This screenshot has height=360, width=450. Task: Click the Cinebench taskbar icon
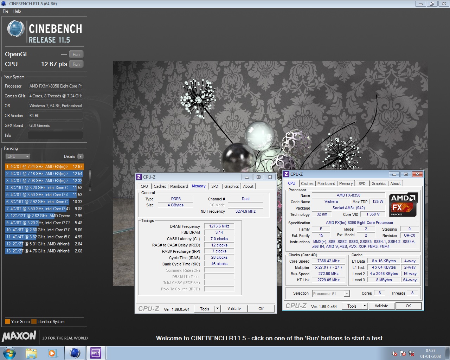tap(75, 353)
